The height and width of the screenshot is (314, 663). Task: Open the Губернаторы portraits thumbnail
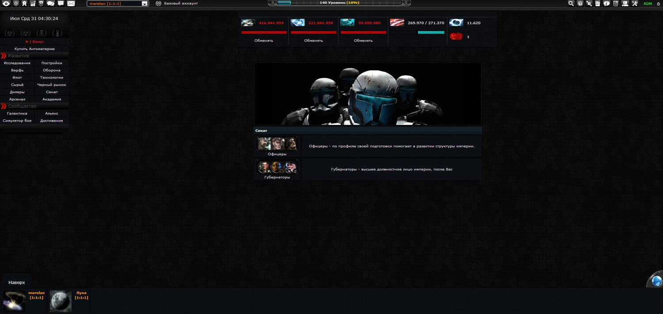coord(278,167)
